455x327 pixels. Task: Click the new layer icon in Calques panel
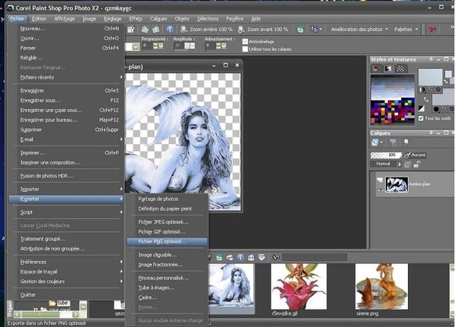coord(375,142)
